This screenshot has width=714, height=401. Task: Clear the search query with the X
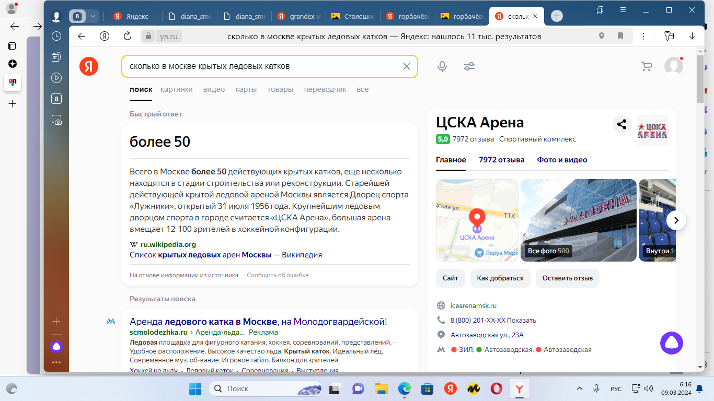[x=406, y=66]
